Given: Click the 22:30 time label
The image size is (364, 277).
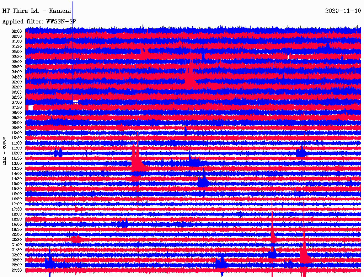Looking at the screenshot, I should click(x=16, y=260).
